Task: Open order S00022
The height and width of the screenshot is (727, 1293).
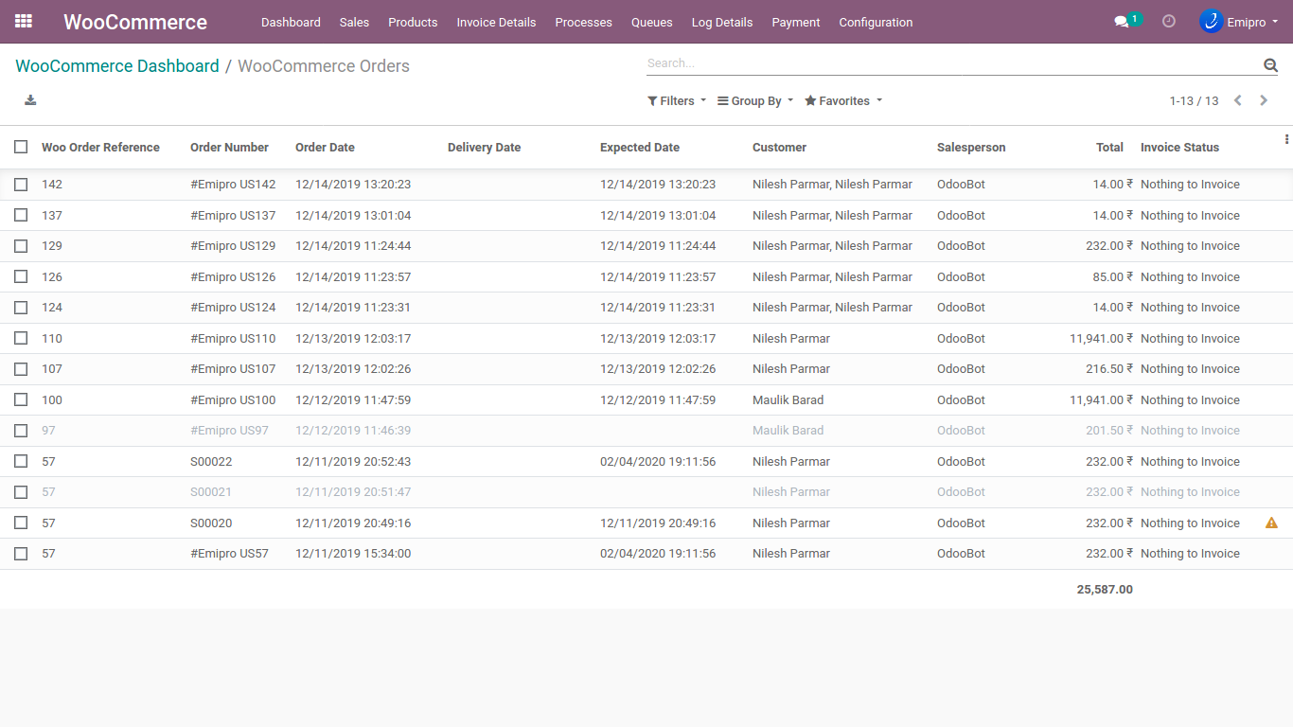Action: [x=211, y=462]
